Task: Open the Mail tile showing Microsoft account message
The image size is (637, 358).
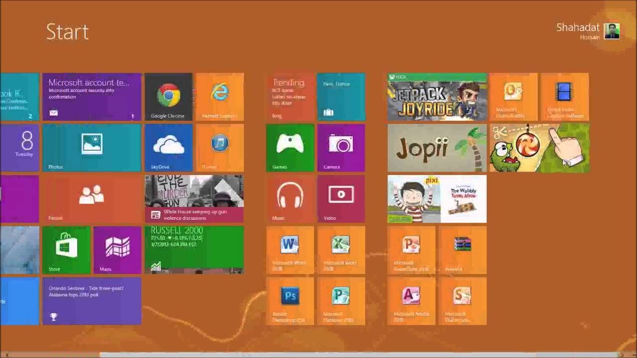Action: pyautogui.click(x=92, y=97)
